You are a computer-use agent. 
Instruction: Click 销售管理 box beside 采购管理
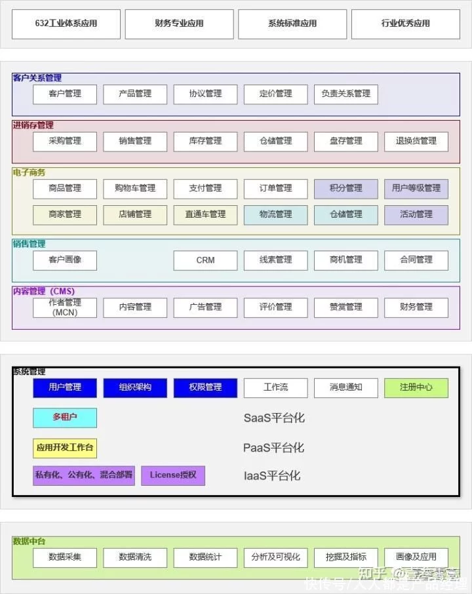coord(135,142)
